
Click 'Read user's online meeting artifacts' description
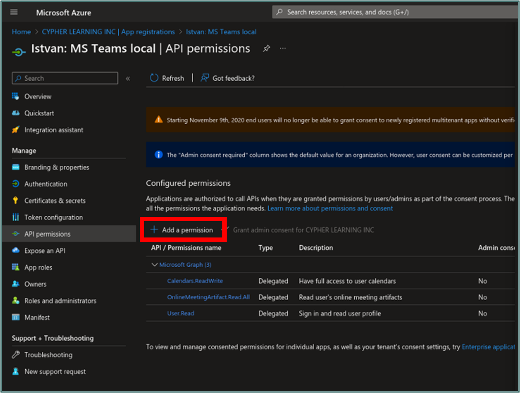tap(350, 297)
